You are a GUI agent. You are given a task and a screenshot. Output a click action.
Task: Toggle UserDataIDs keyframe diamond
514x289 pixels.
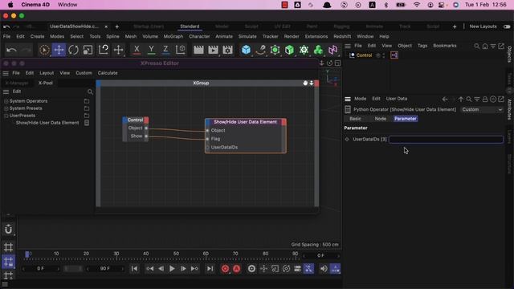(x=347, y=139)
